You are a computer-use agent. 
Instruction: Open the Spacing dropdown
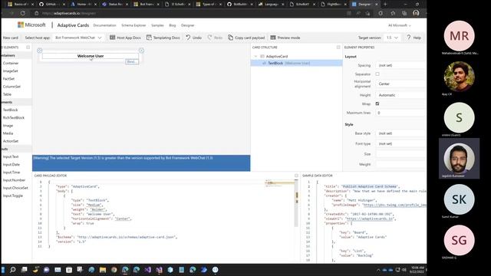coord(400,65)
